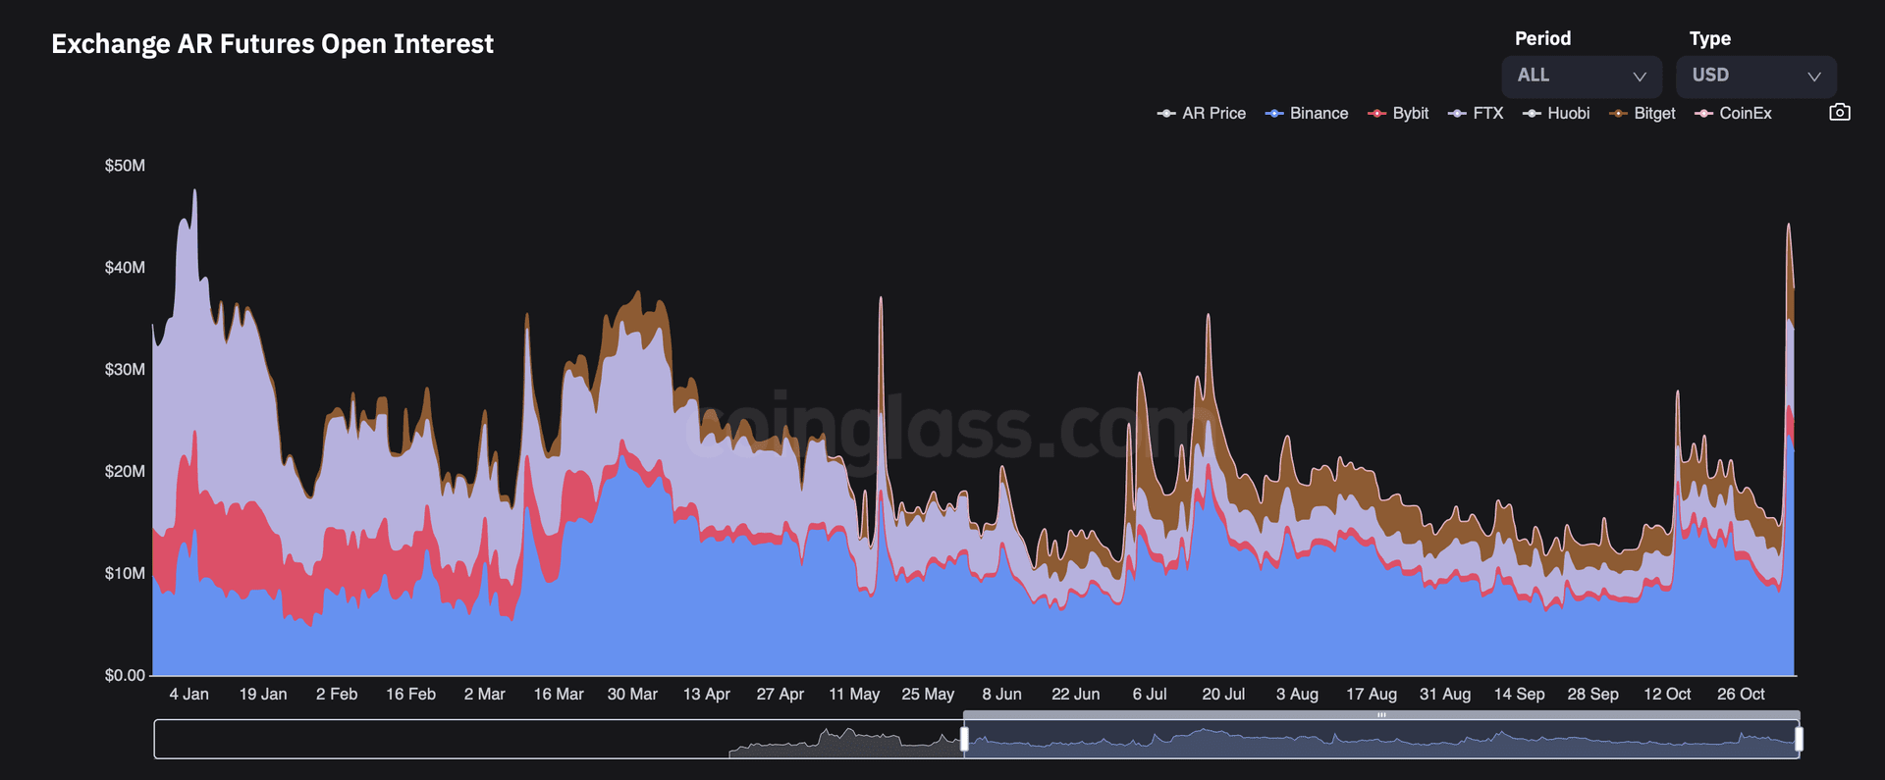
Task: Click the 2 Feb x-axis label
Action: (x=337, y=694)
